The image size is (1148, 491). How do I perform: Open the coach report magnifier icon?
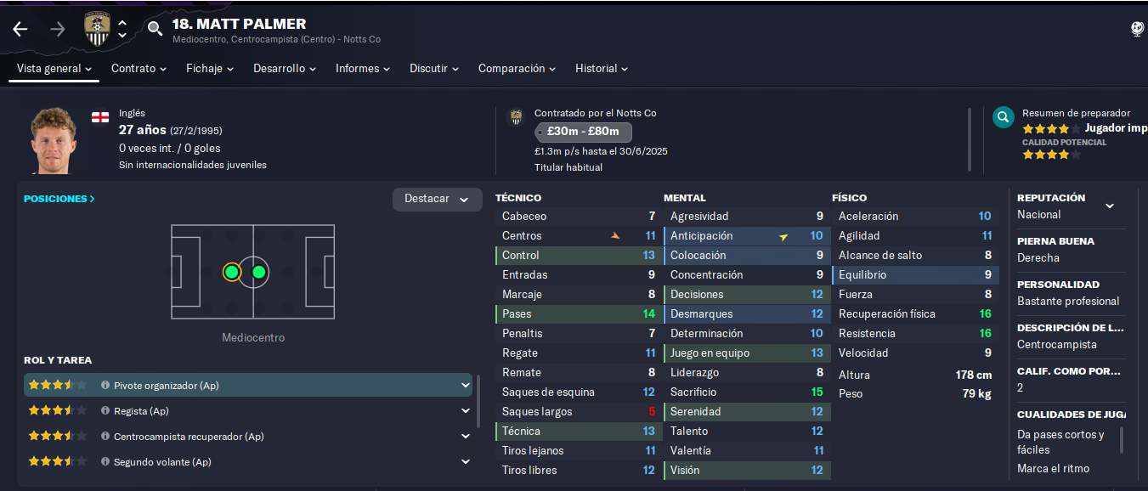click(x=1004, y=117)
